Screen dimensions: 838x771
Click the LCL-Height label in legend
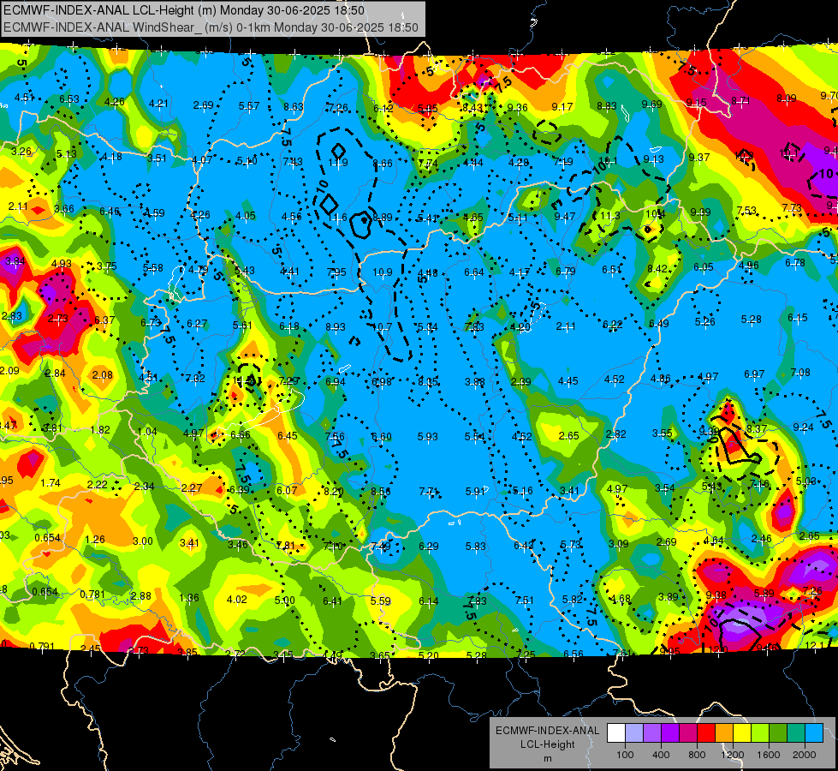[x=547, y=744]
